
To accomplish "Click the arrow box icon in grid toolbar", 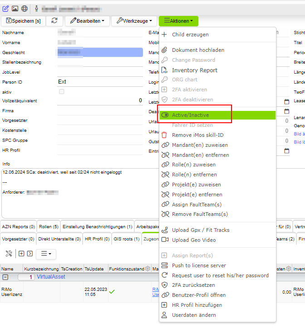I will [30, 254].
